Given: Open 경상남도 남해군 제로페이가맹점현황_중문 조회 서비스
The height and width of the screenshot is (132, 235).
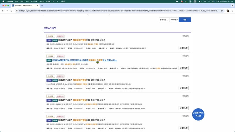Looking at the screenshot, I should pos(82,100).
